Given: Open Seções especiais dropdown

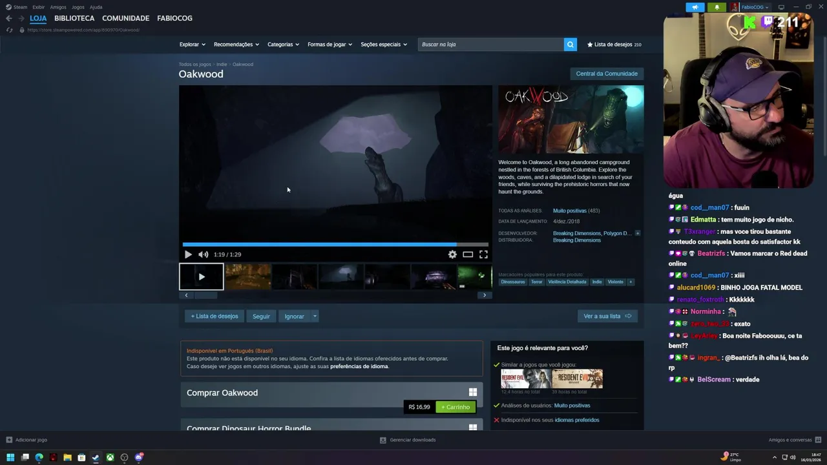Looking at the screenshot, I should pos(384,45).
